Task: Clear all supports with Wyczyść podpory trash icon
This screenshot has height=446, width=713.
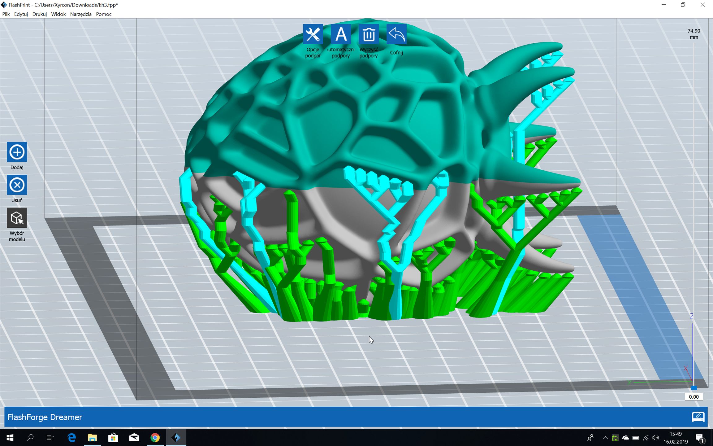Action: (369, 34)
